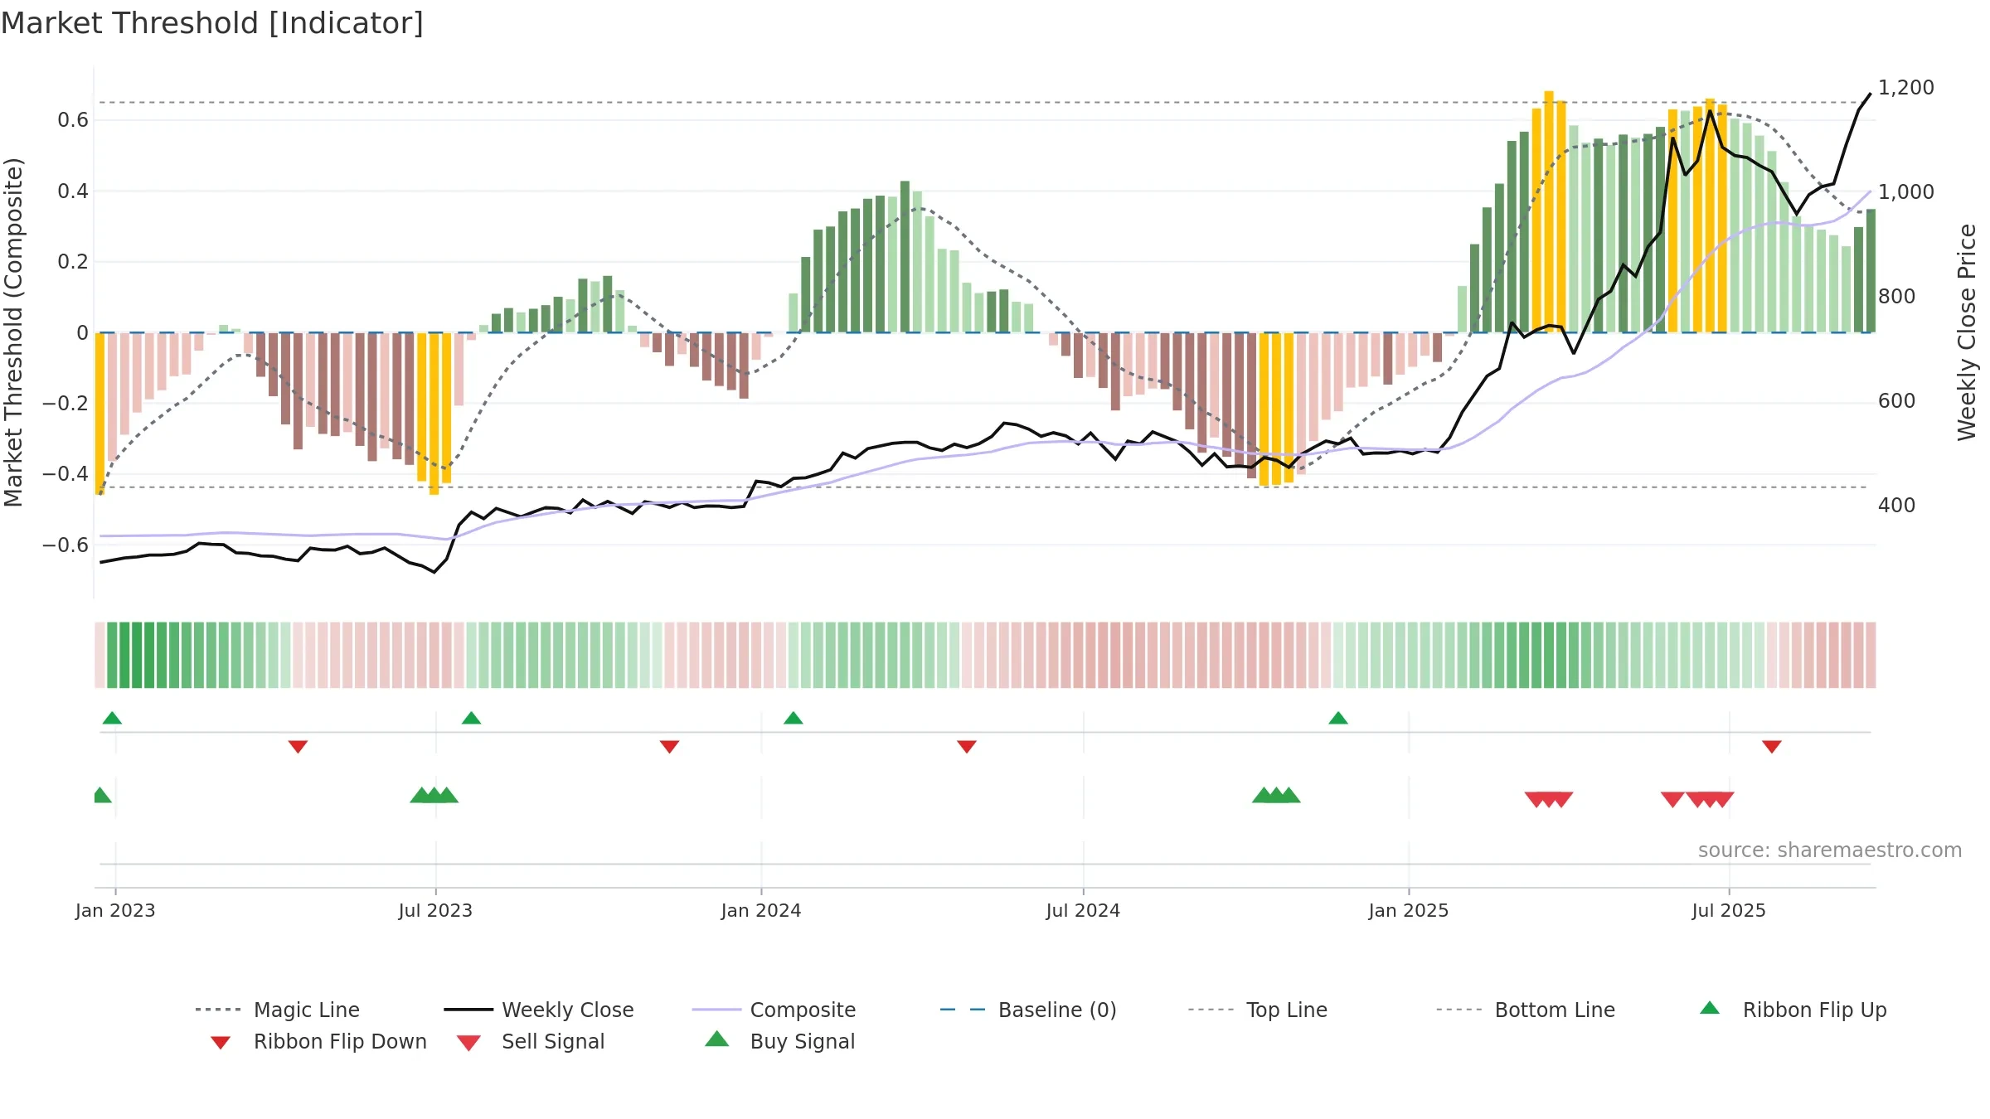Screen dimensions: 1990x1119
Task: Click the Market Threshold (Composite) axis title
Action: pos(13,332)
